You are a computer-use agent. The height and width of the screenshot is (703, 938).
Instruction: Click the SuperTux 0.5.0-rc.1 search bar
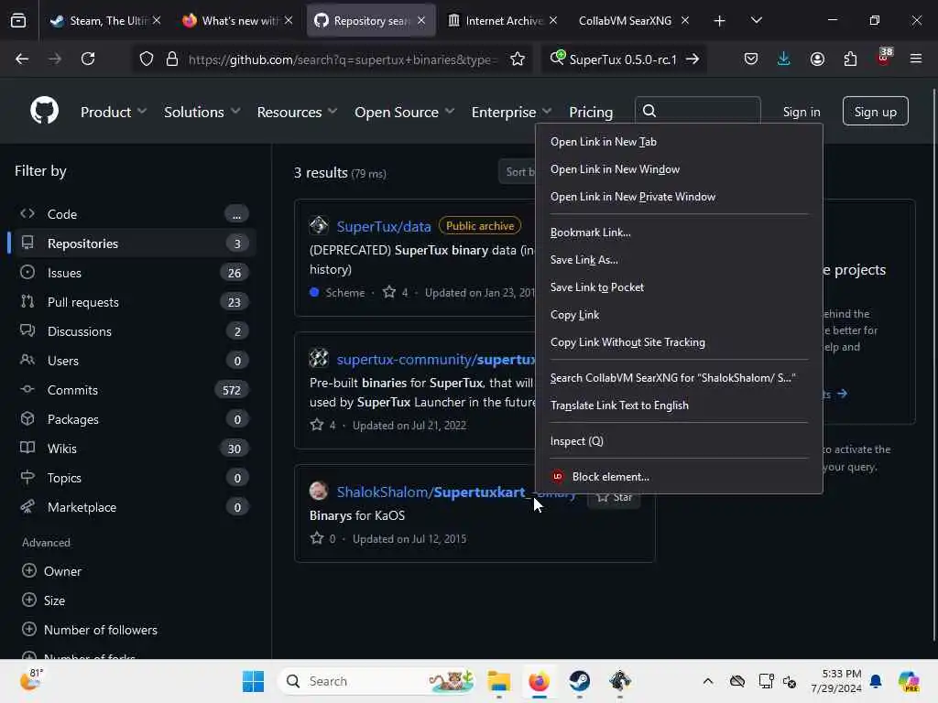(x=623, y=59)
